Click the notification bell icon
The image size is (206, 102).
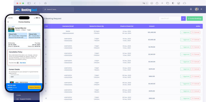coord(191,9)
